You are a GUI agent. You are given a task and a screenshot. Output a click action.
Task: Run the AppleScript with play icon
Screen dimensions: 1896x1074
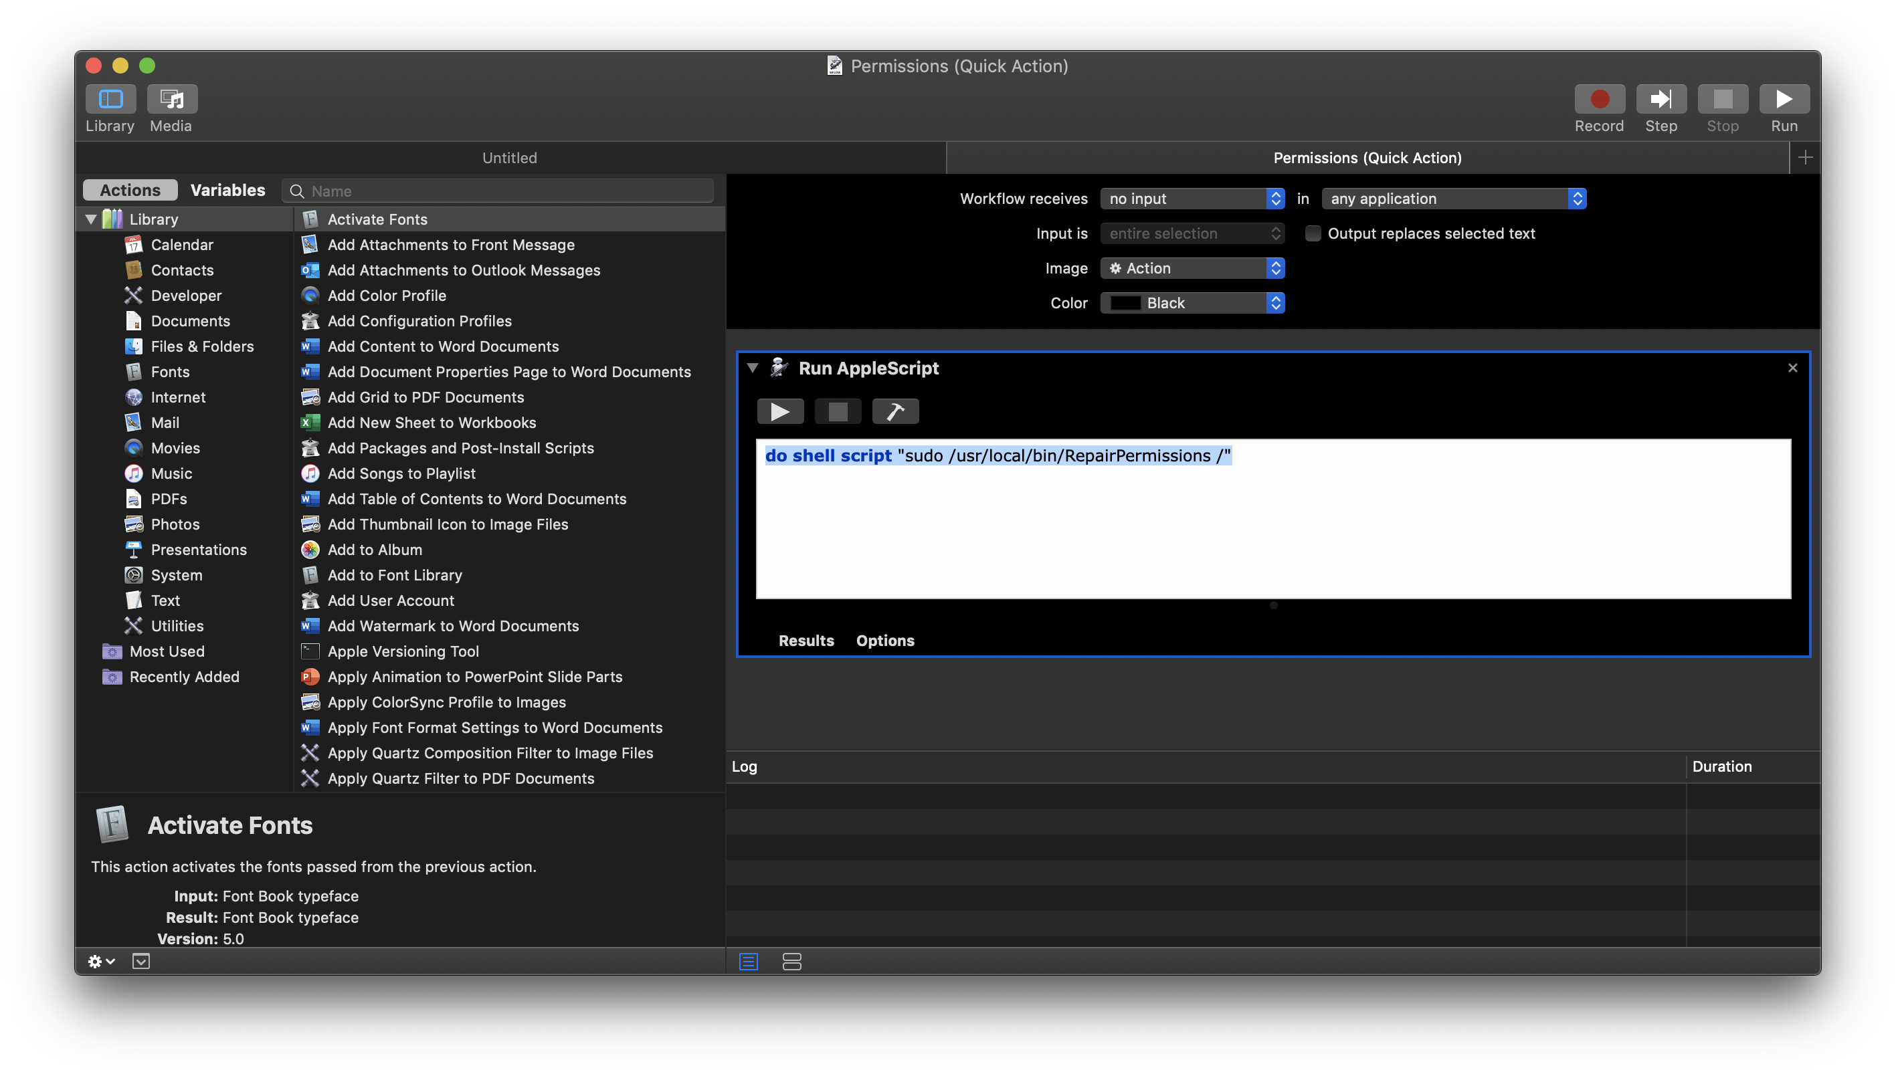coord(780,411)
